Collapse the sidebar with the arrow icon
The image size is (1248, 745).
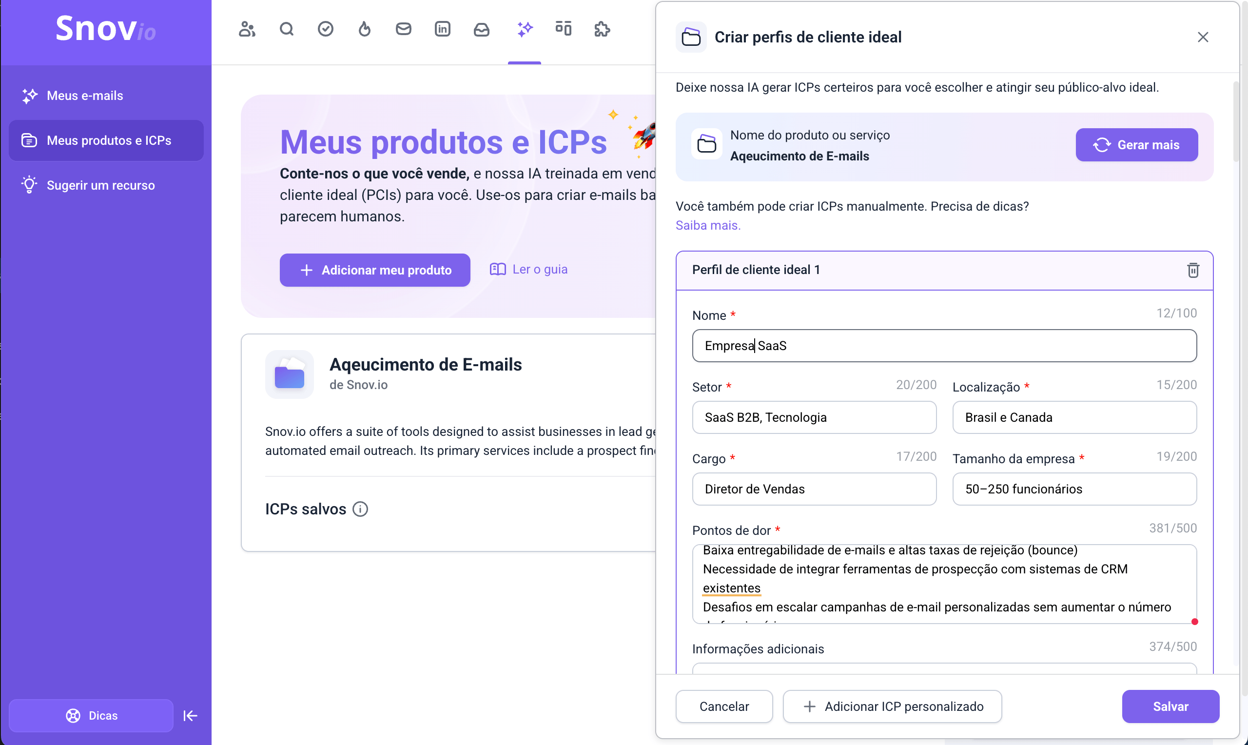coord(190,715)
